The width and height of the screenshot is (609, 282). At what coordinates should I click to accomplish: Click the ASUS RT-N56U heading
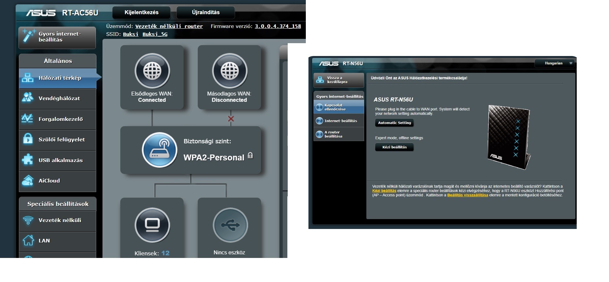click(393, 99)
